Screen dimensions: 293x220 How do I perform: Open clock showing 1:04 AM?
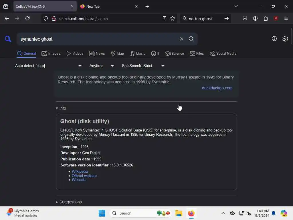tap(262, 213)
